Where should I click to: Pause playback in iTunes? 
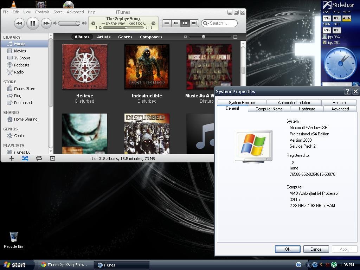pos(33,23)
